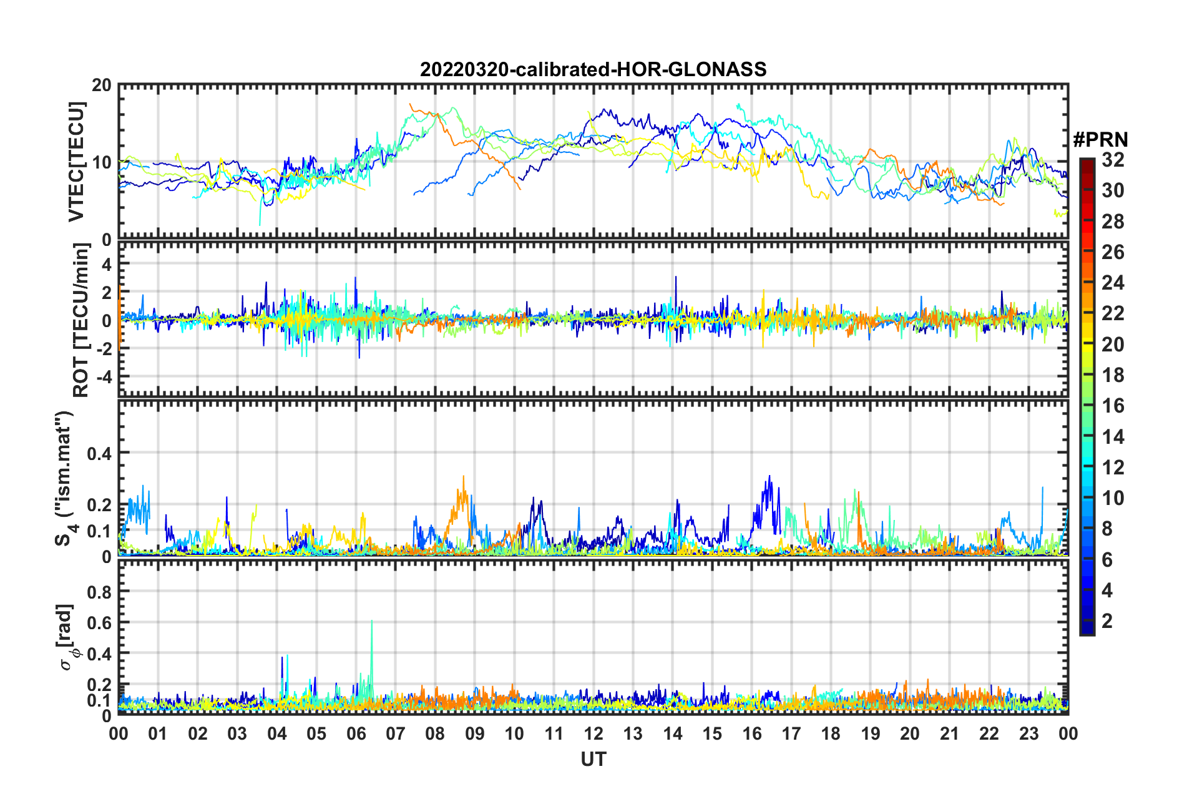Click VTEC axis tick label 20

click(102, 86)
